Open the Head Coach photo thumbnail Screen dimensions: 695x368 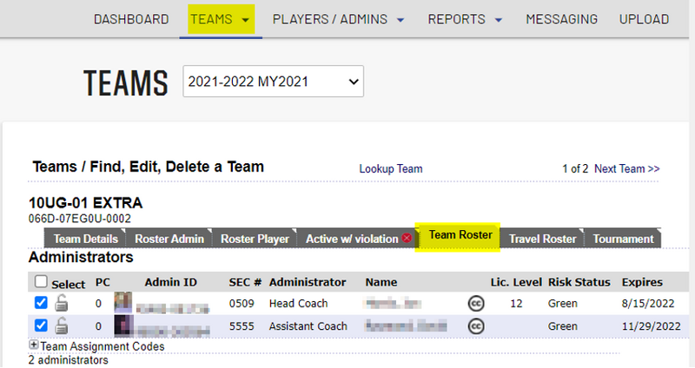[x=123, y=303]
